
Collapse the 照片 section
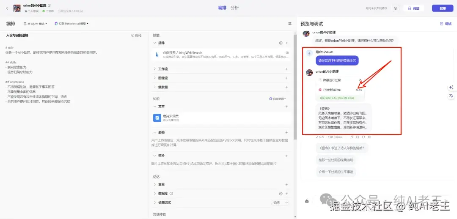click(x=155, y=156)
